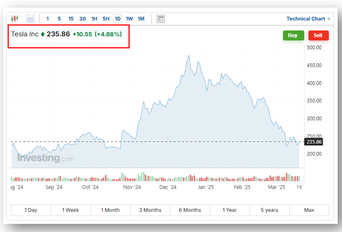Click the Tesla Inc name text

[25, 34]
